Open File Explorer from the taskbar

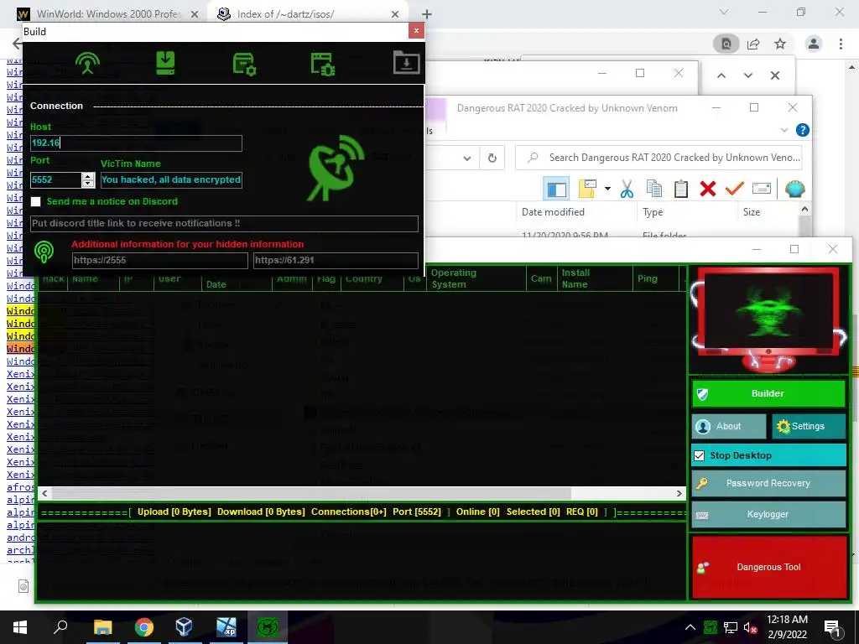pyautogui.click(x=102, y=627)
